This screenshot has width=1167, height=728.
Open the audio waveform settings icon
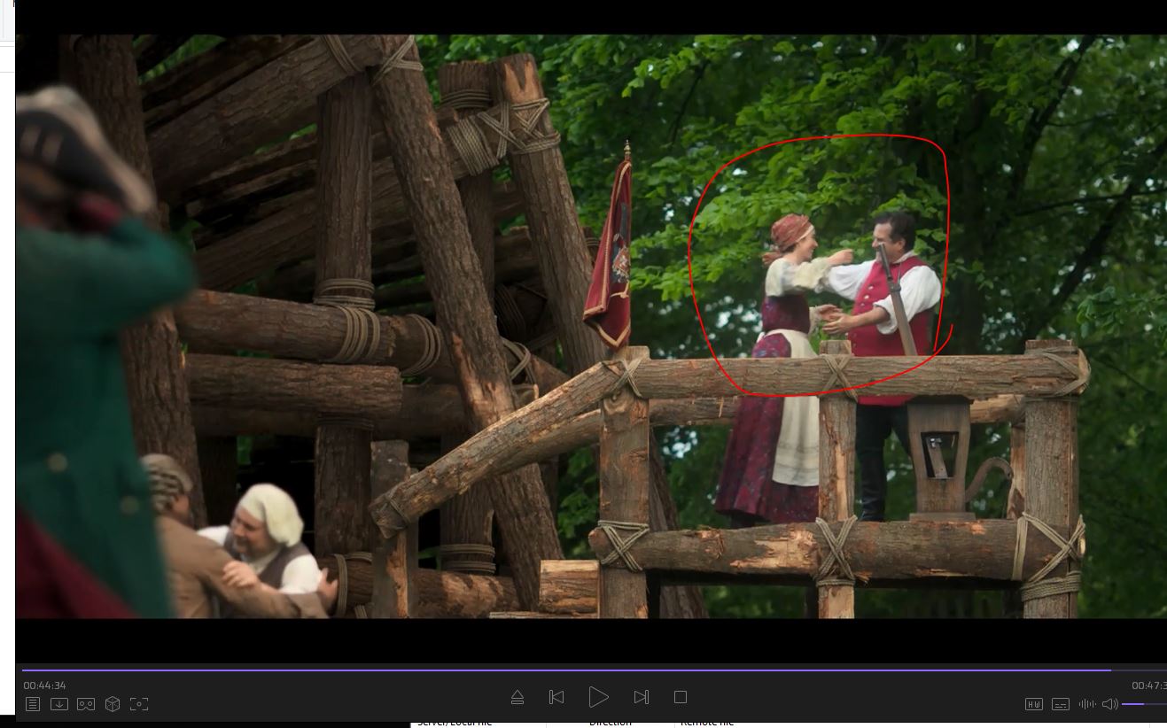point(1086,704)
